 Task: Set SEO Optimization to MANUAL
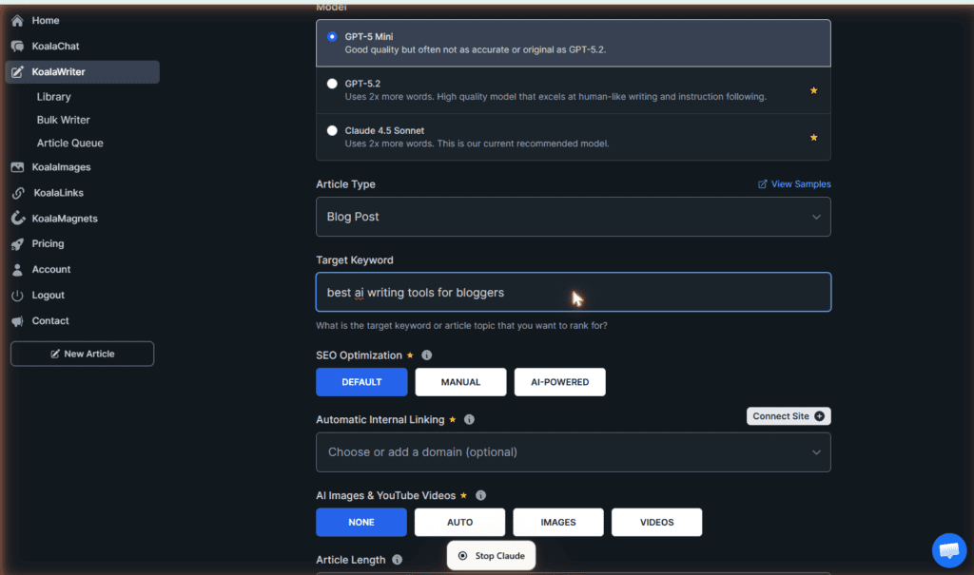tap(461, 382)
